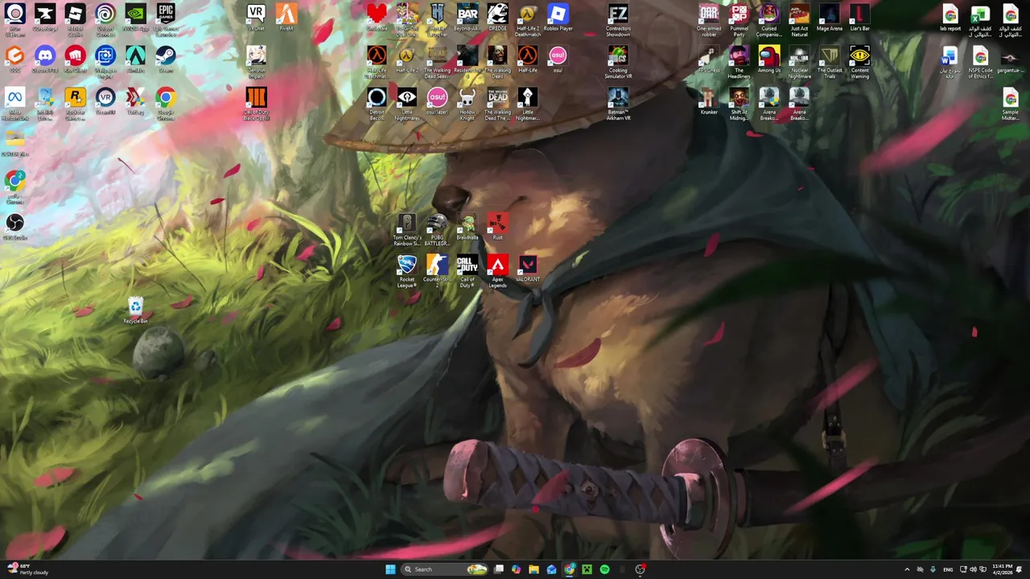Open the Epic Games Launcher shortcut

click(166, 19)
